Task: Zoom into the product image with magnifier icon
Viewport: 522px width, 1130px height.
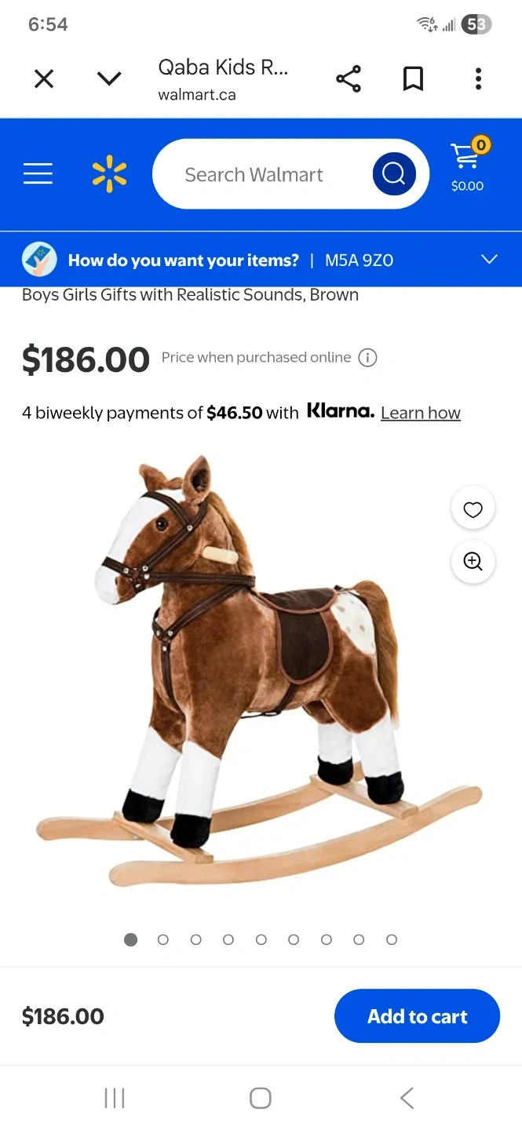Action: coord(473,562)
